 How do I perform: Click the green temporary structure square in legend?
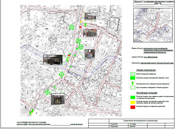coord(133,78)
